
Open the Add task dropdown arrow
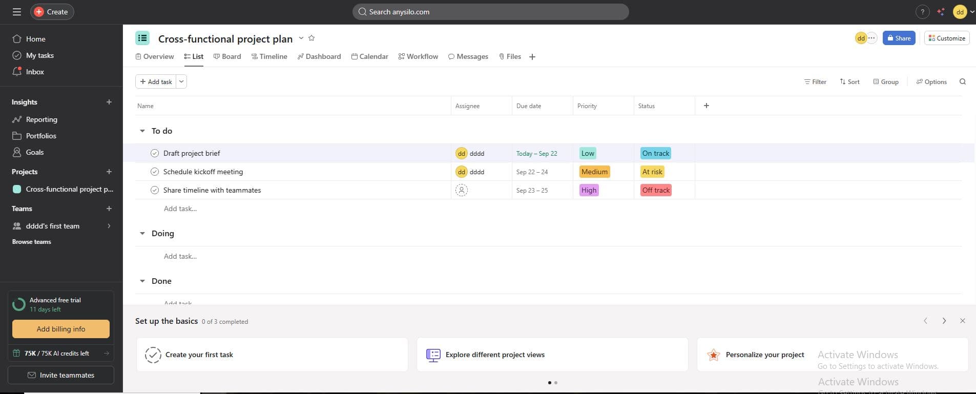[x=181, y=81]
